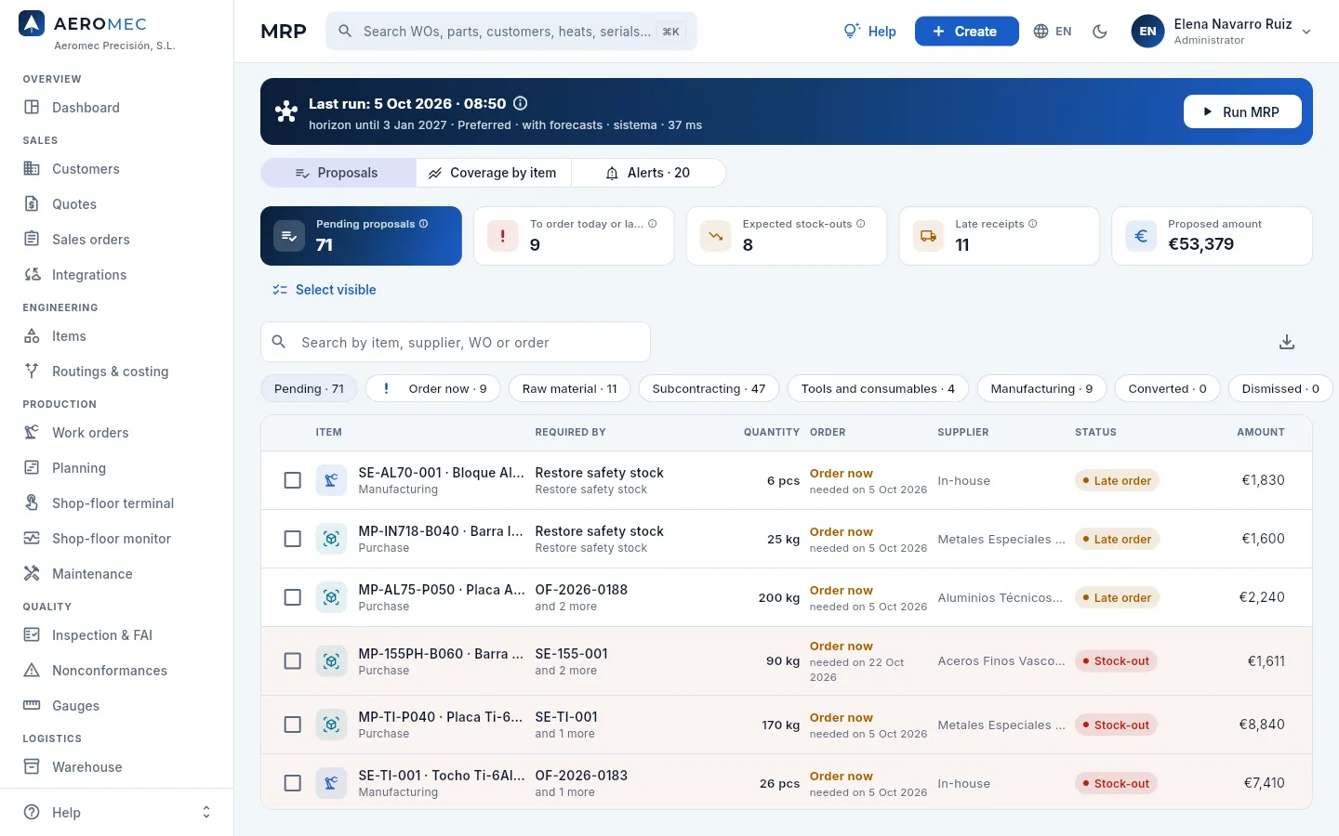Filter by Pending · 71 chip

[309, 389]
